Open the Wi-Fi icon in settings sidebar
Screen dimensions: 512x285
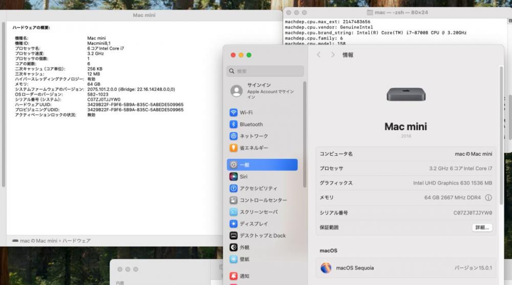(x=233, y=112)
